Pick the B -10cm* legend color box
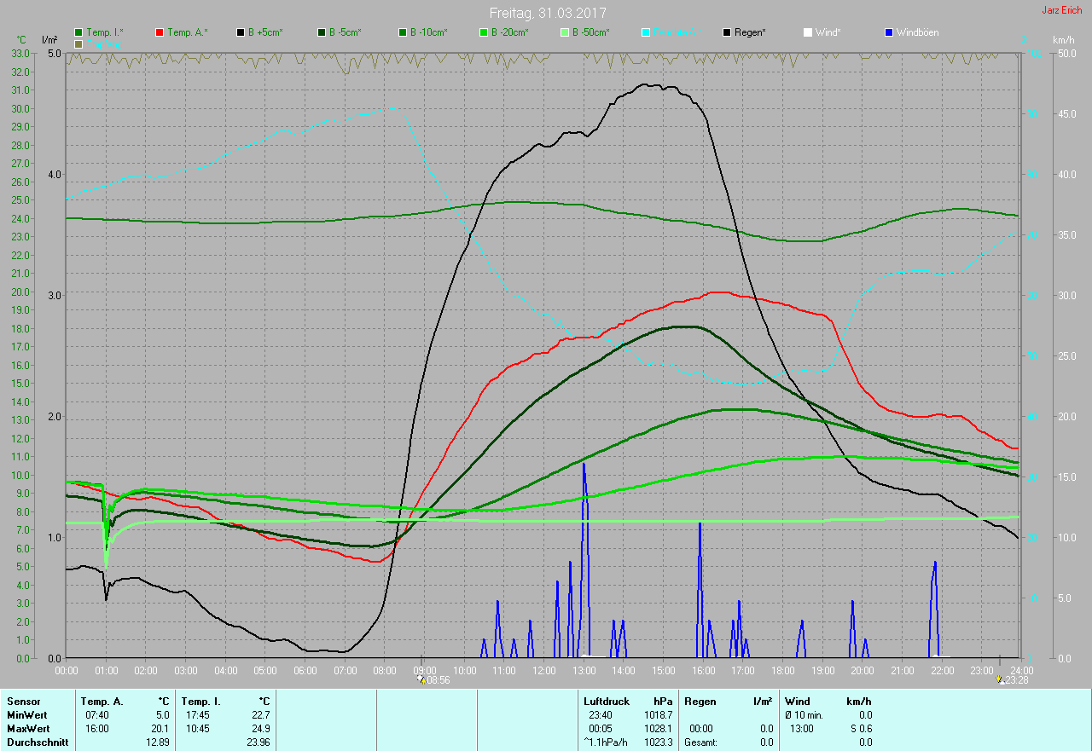This screenshot has width=1092, height=751. [x=403, y=32]
